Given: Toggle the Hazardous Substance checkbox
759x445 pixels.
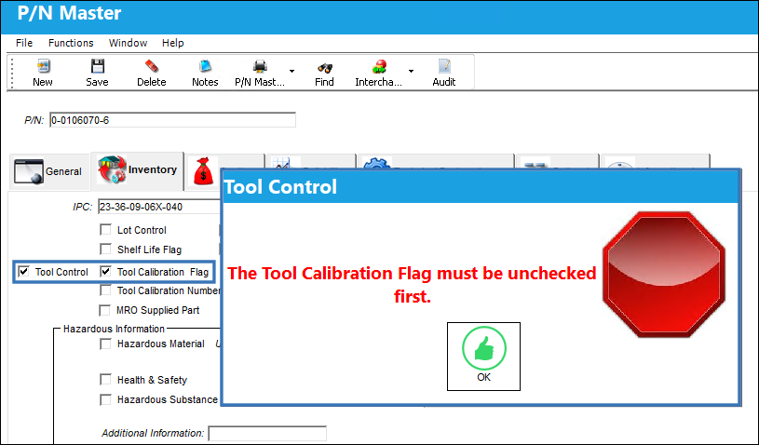Looking at the screenshot, I should (105, 399).
